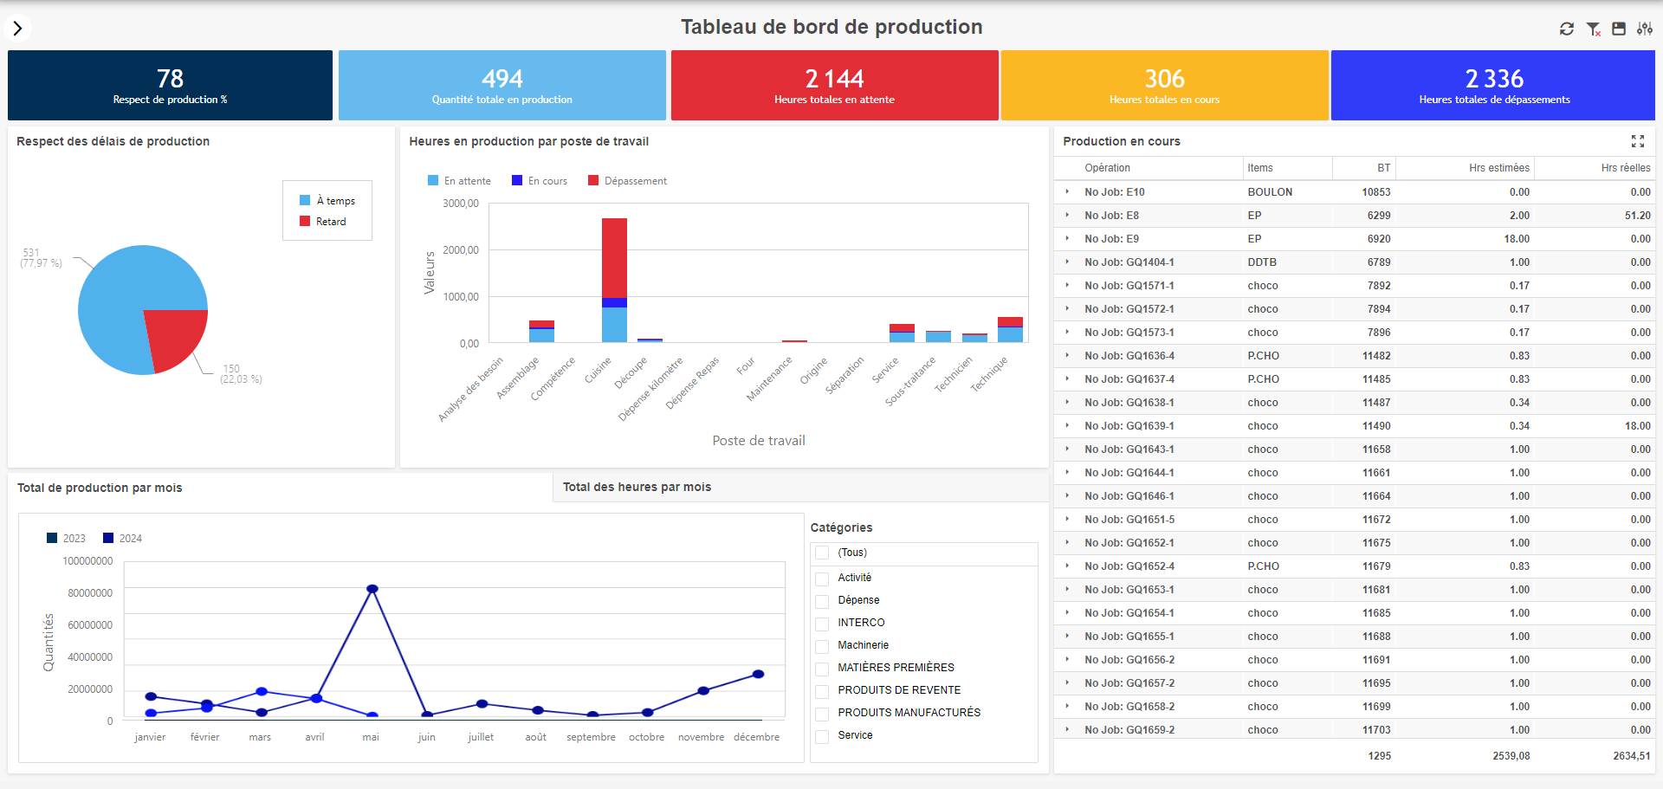The image size is (1663, 789).
Task: Open dashboard parameter settings sliders icon
Action: tap(1645, 29)
